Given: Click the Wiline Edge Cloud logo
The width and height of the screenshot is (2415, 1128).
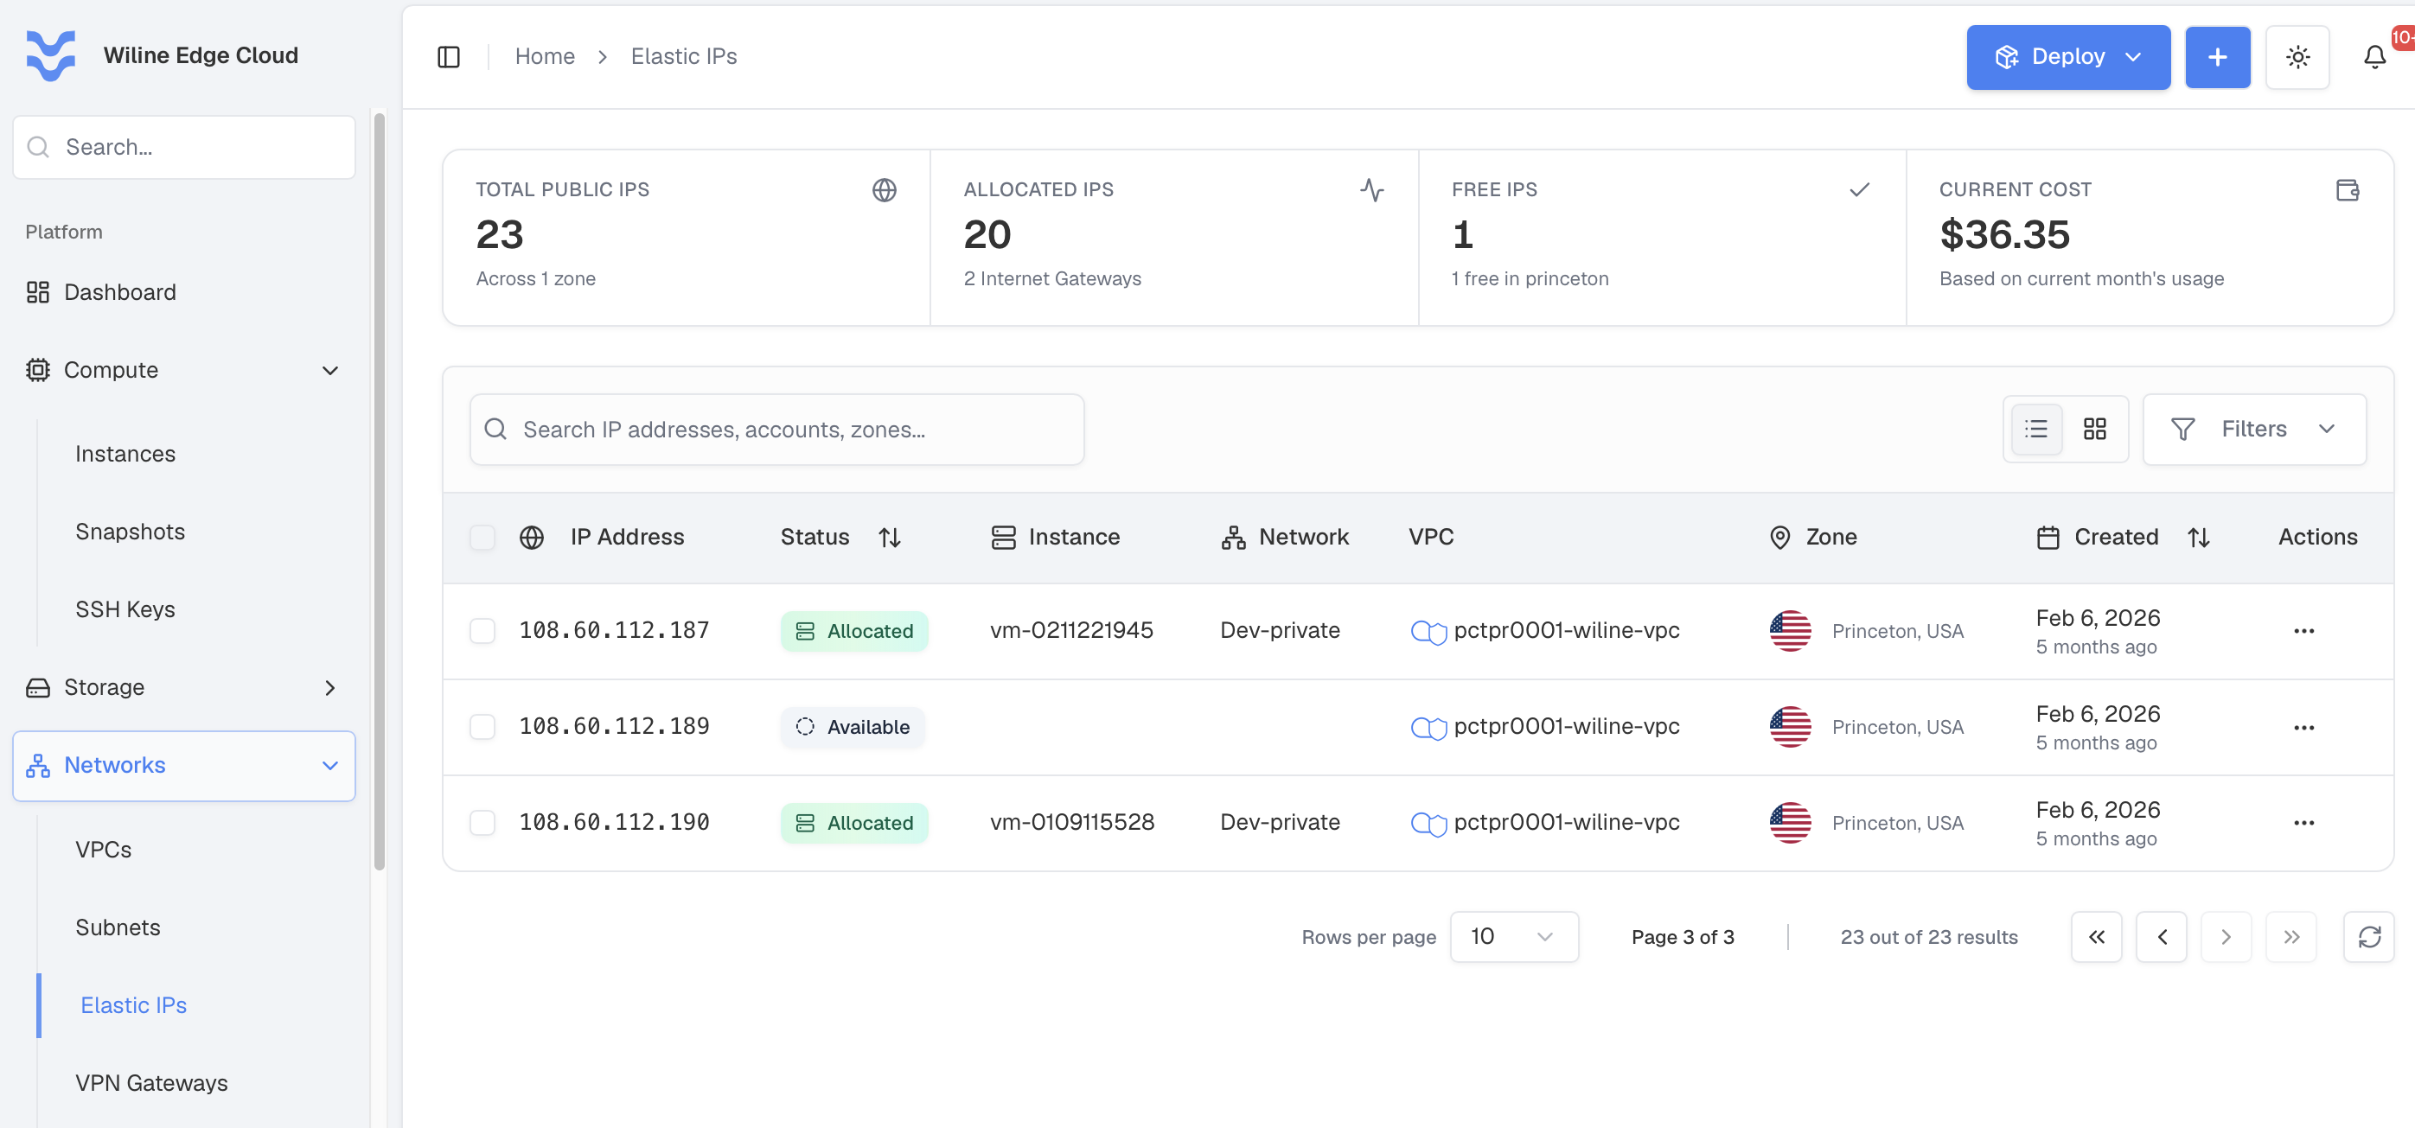Looking at the screenshot, I should [x=51, y=56].
